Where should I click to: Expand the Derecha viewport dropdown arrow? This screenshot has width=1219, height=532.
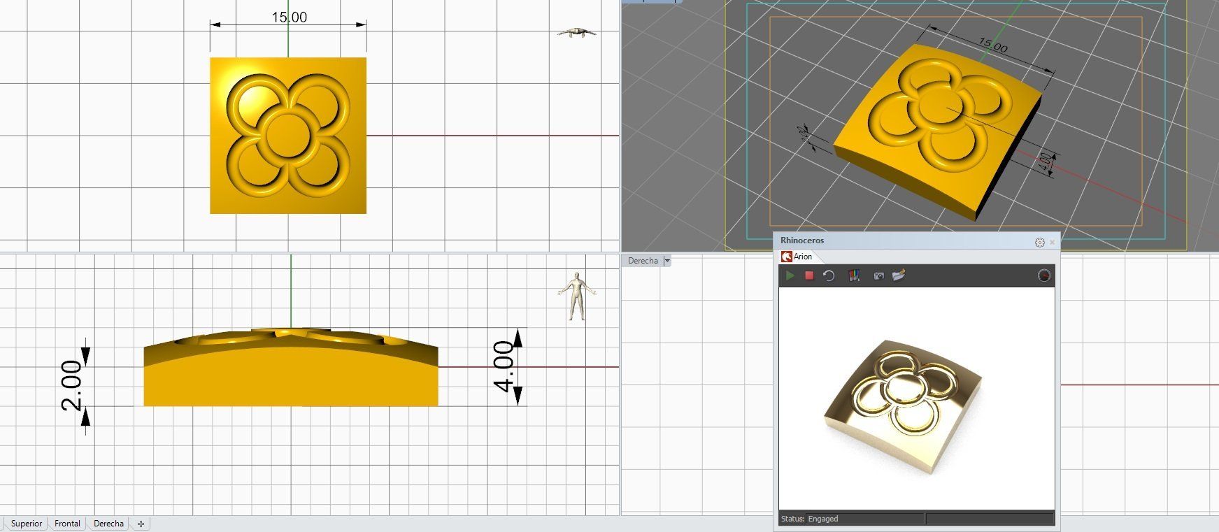click(x=667, y=261)
